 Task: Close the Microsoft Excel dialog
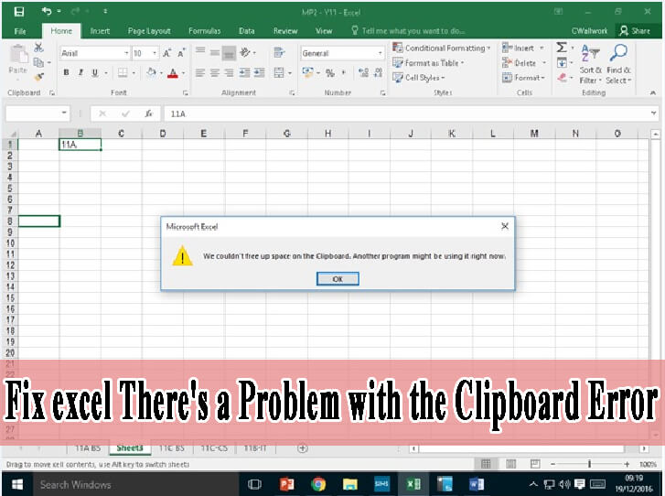tap(505, 226)
